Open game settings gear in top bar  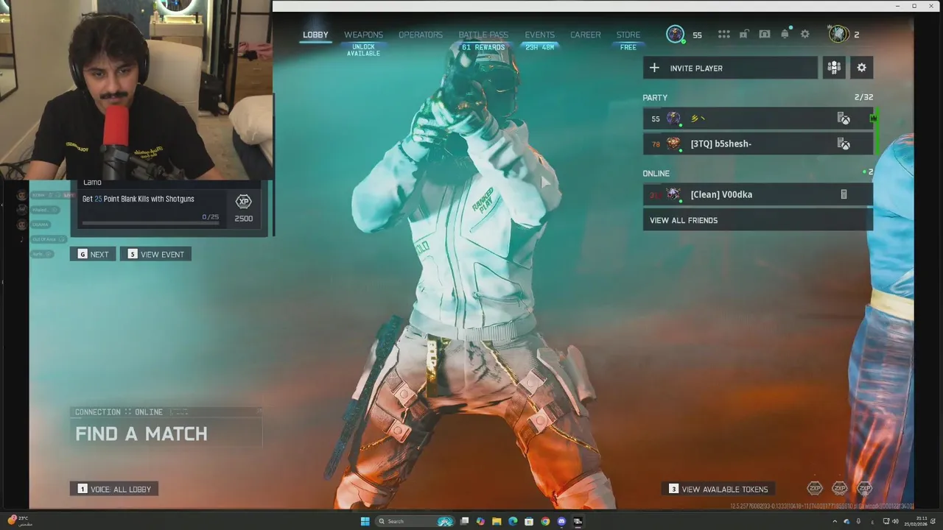[804, 34]
